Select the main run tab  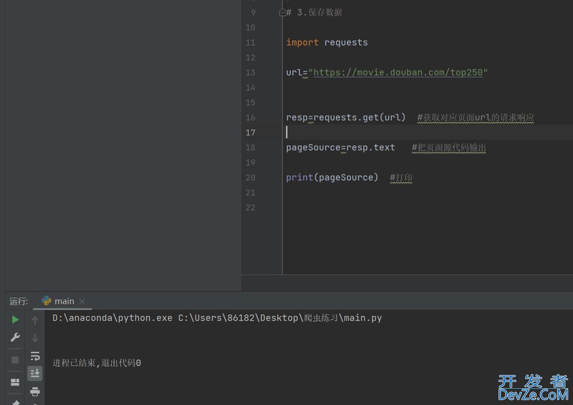click(x=64, y=301)
